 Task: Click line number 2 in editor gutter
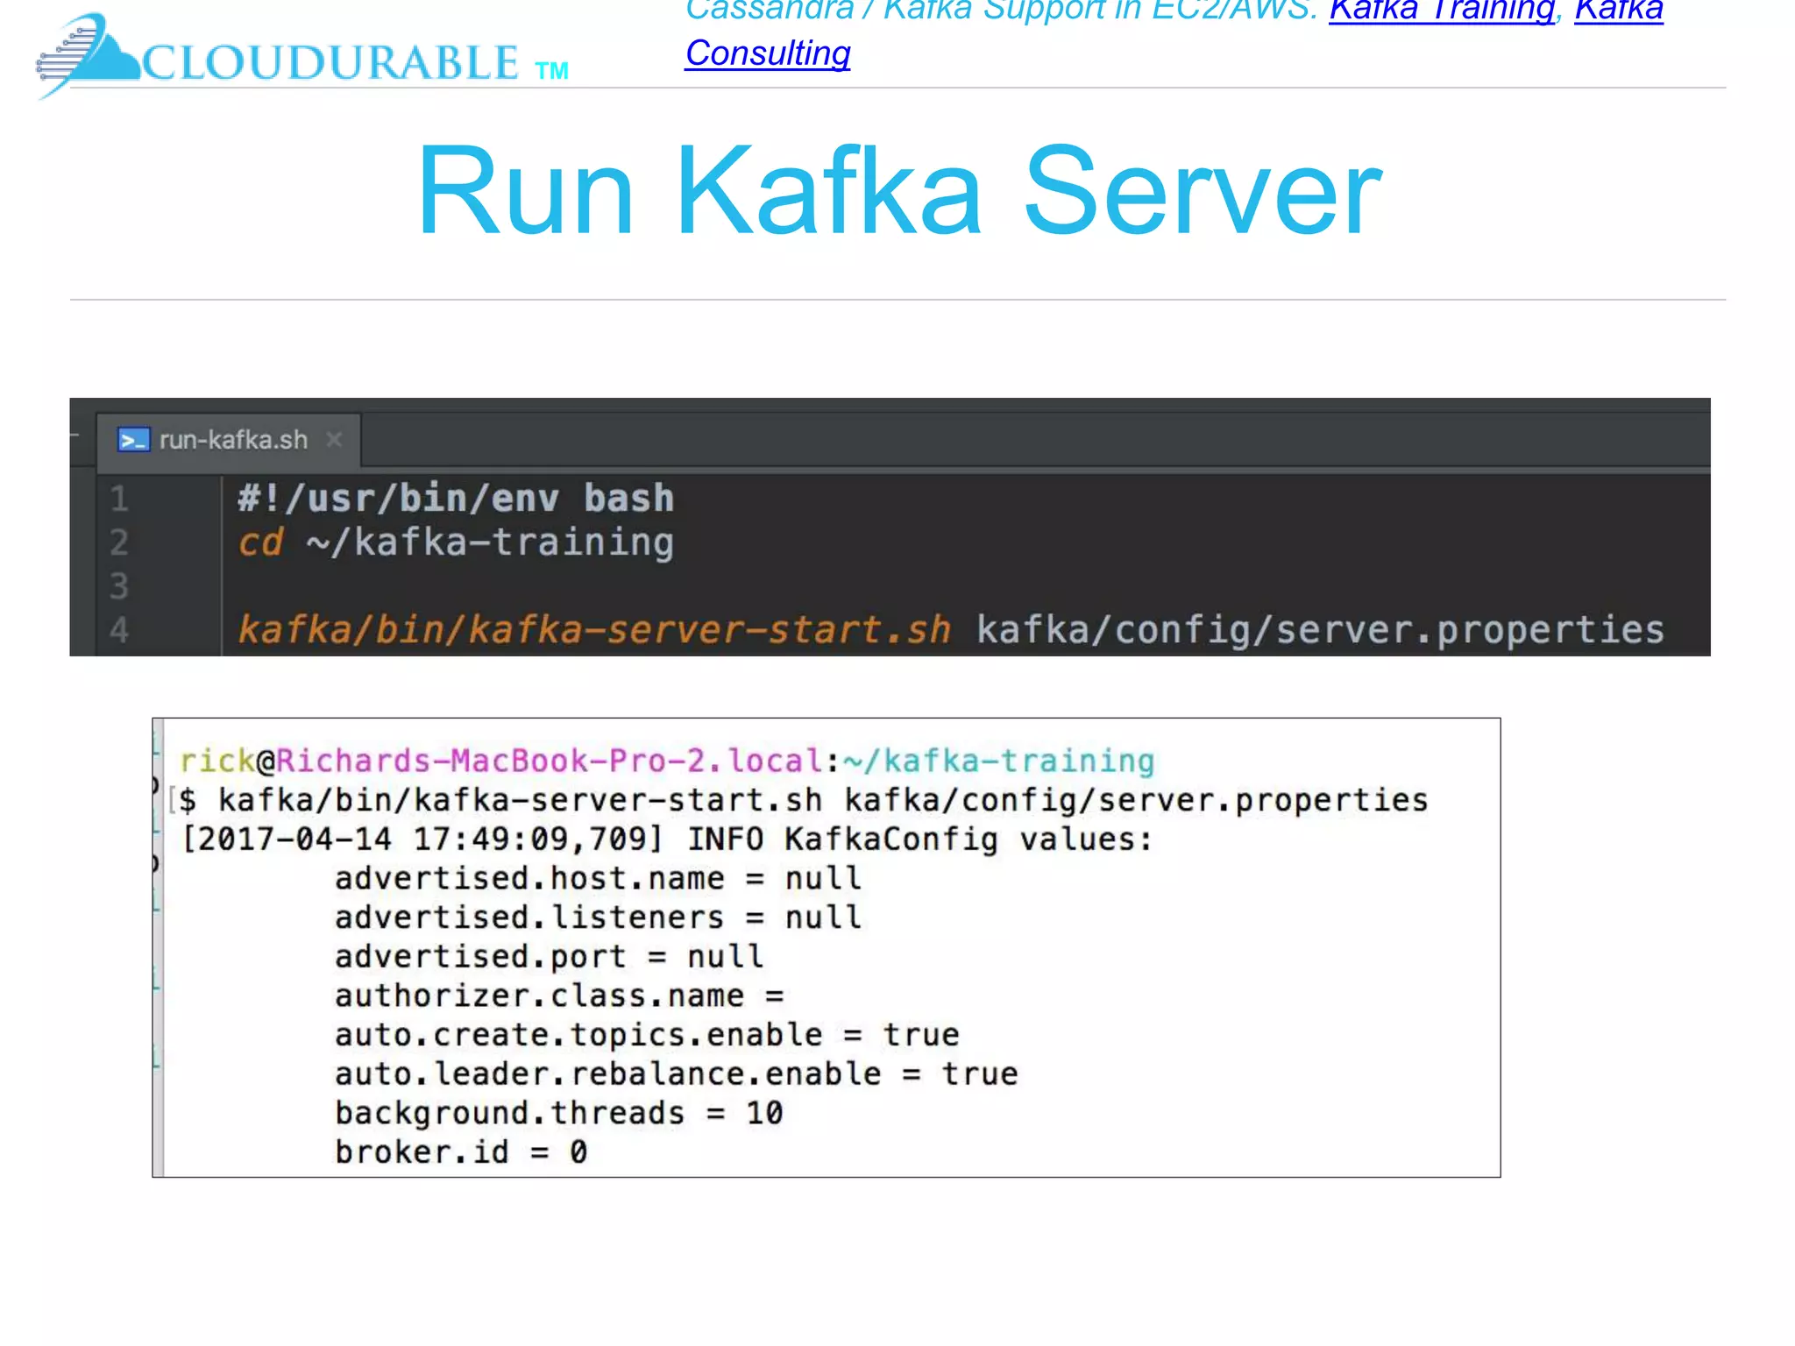coord(119,542)
